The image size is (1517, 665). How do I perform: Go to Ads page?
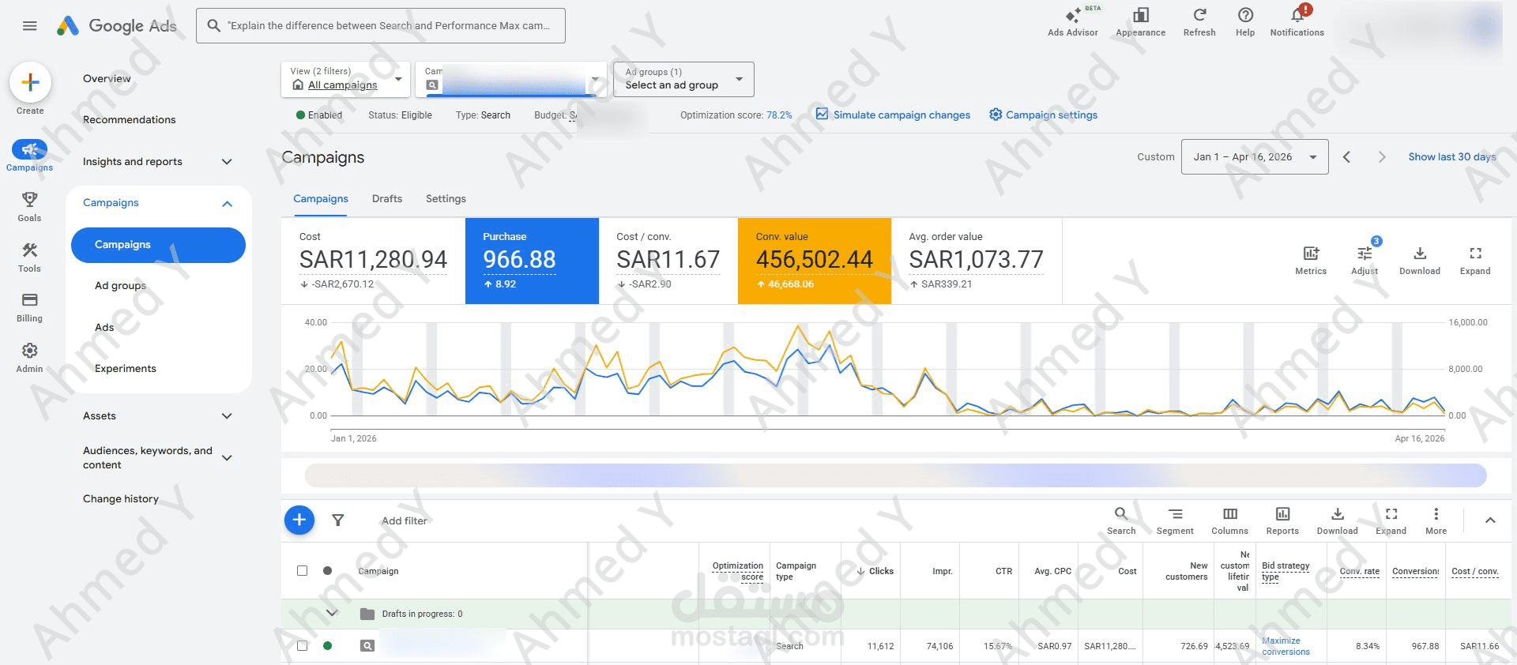tap(104, 328)
